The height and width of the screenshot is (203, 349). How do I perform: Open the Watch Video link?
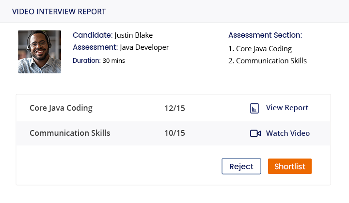click(x=288, y=133)
